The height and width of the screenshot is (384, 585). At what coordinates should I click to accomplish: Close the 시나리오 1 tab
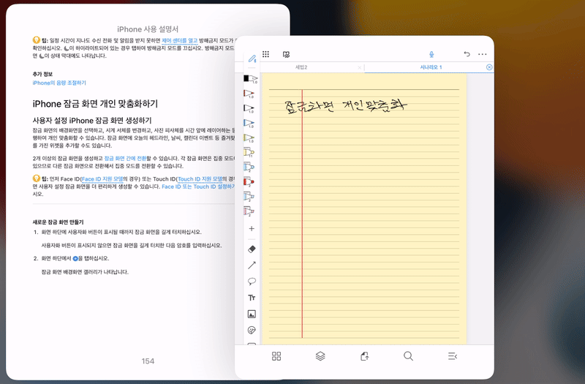click(x=489, y=67)
